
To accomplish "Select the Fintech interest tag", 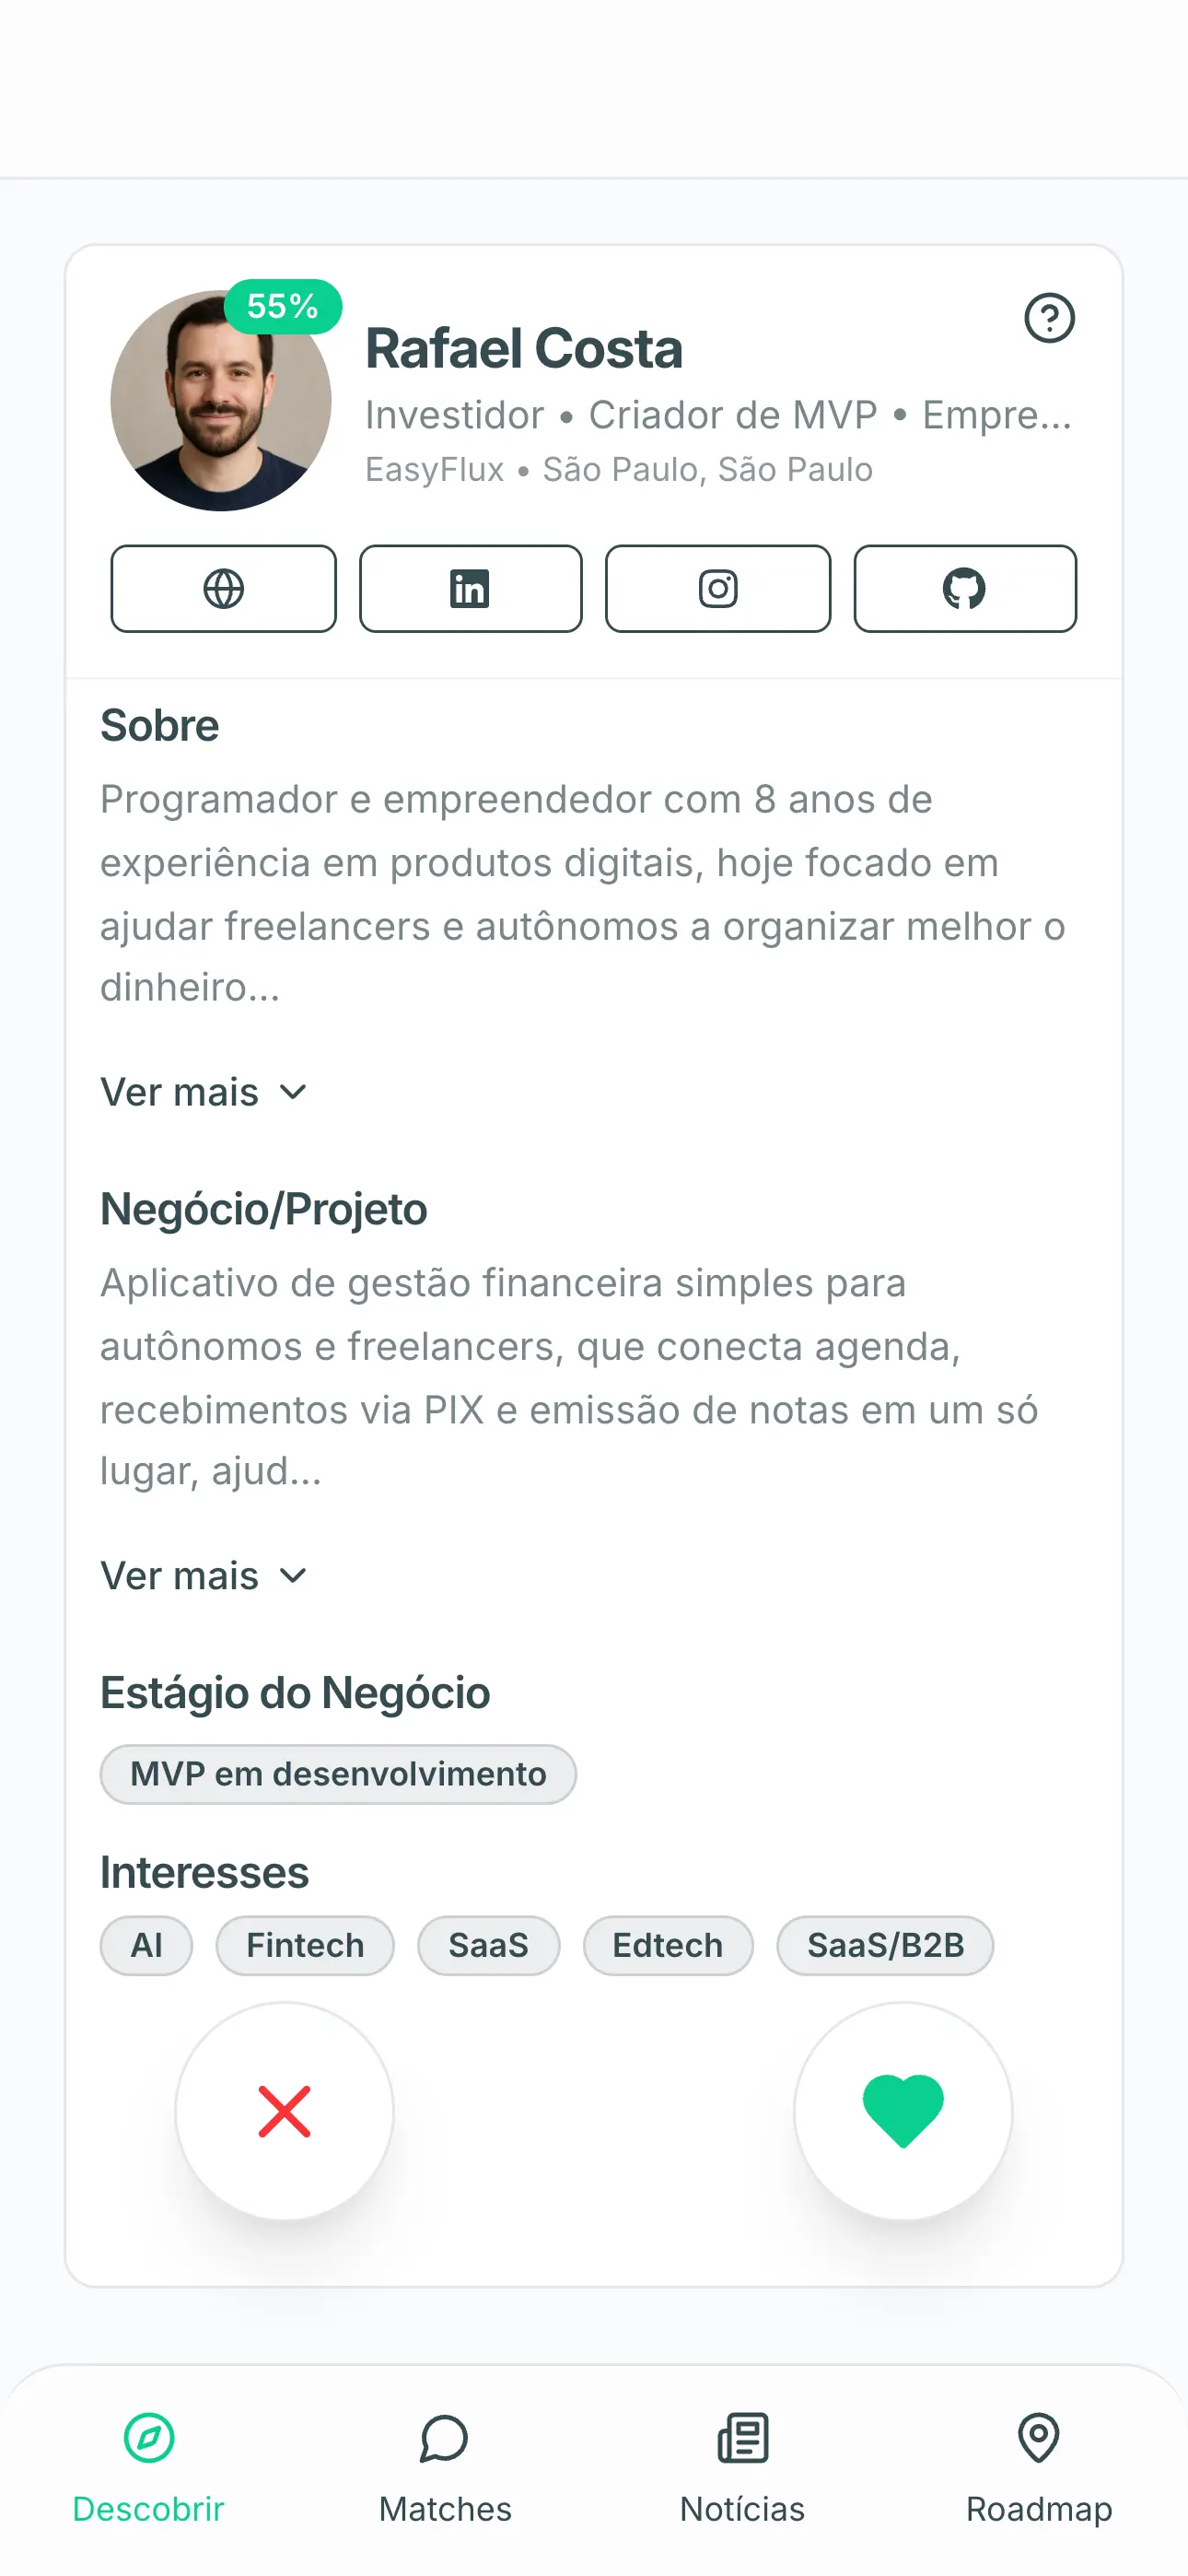I will coord(305,1945).
